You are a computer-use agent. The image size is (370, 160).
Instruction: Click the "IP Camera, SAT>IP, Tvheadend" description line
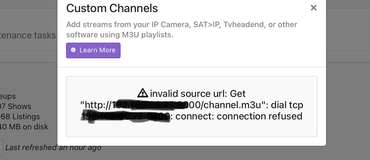[x=182, y=25]
